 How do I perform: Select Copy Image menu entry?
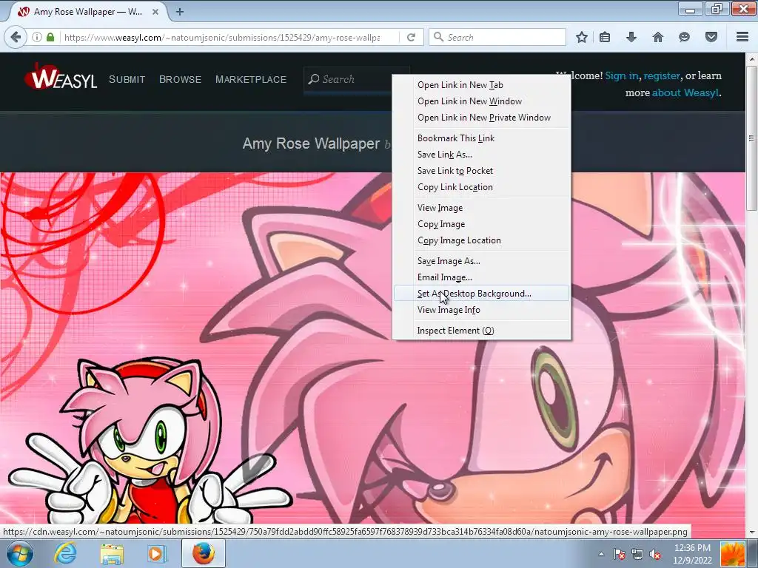(481, 224)
